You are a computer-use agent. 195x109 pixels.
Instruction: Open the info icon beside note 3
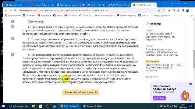tap(12, 54)
